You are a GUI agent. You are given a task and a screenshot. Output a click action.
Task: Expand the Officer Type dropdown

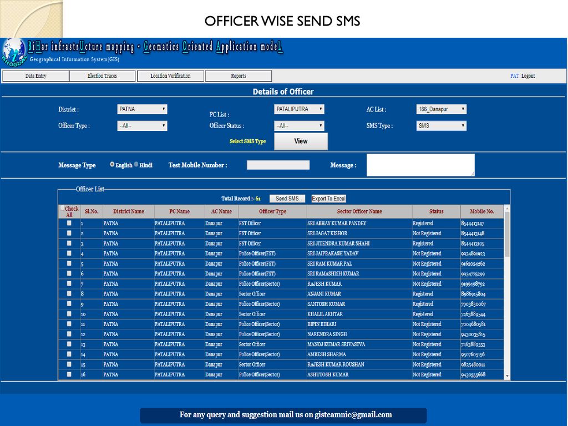[x=142, y=126]
